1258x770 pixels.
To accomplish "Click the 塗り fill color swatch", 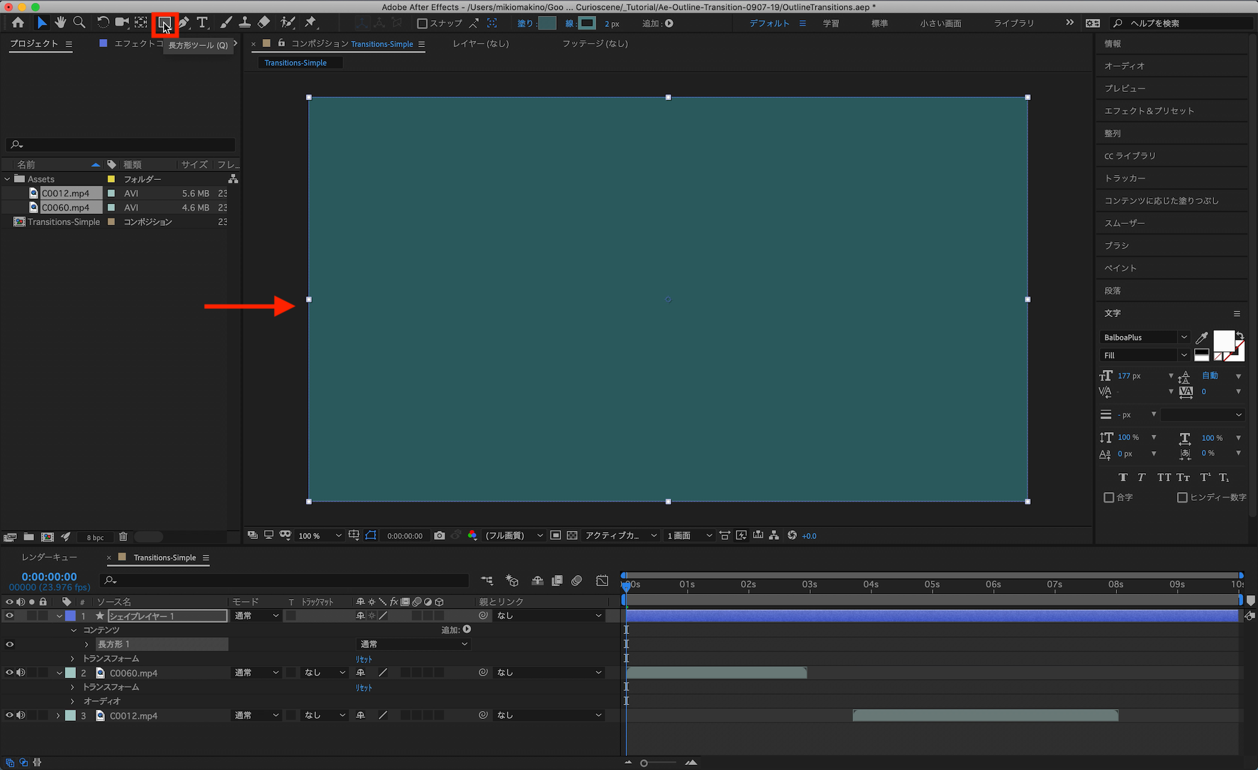I will point(547,23).
